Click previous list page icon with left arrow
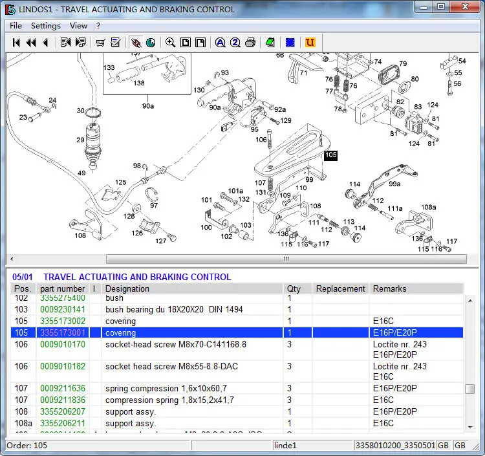Viewport: 485px width, 456px height. [65, 43]
